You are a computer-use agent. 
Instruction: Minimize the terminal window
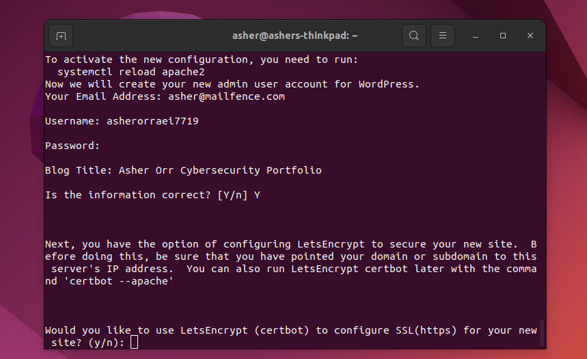point(476,36)
